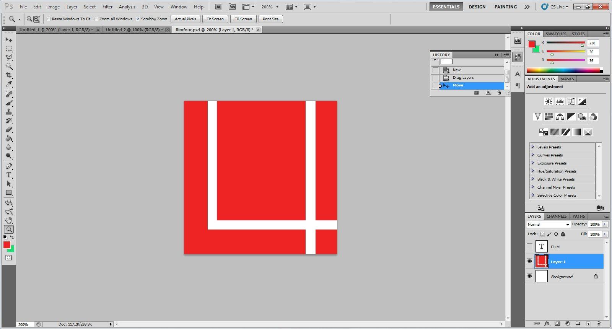Add a Curves adjustment

pos(571,101)
